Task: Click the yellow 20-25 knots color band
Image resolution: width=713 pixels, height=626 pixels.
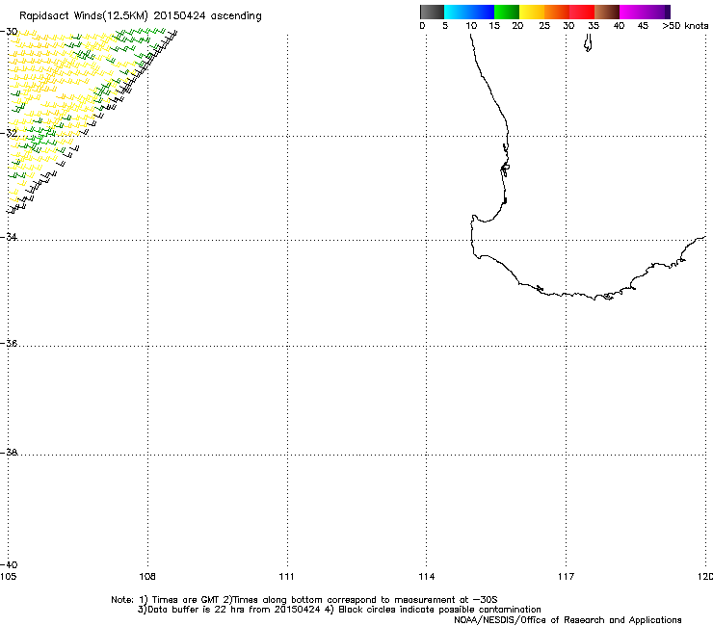Action: [532, 12]
